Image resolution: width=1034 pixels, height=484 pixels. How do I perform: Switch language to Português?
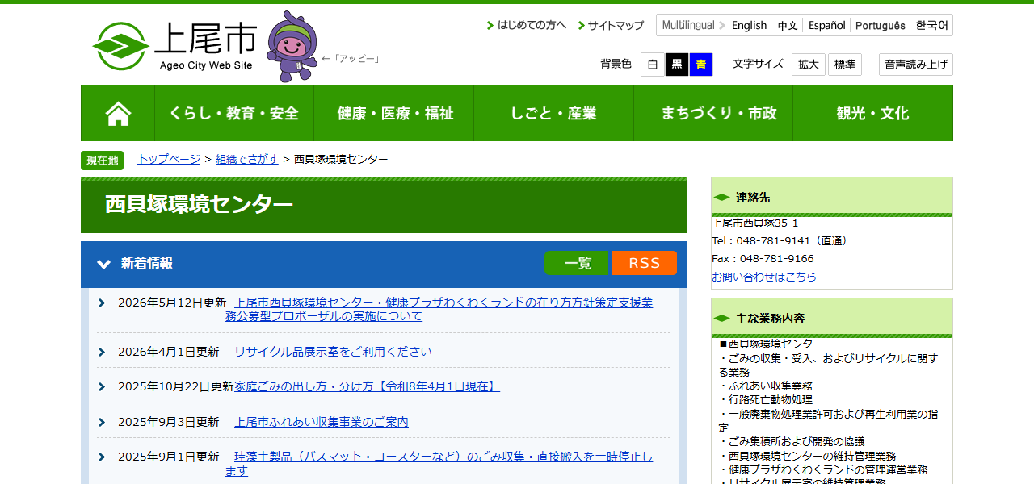tap(881, 25)
